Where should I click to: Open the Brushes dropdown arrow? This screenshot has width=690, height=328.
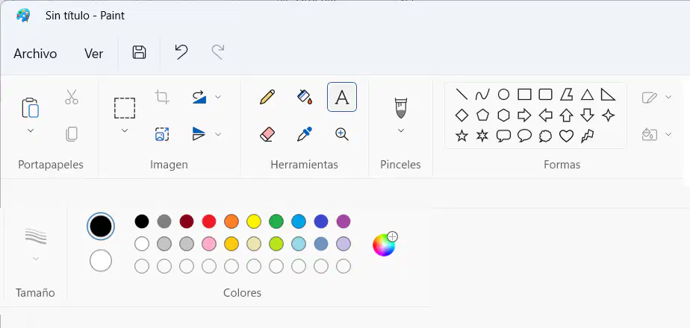[401, 130]
